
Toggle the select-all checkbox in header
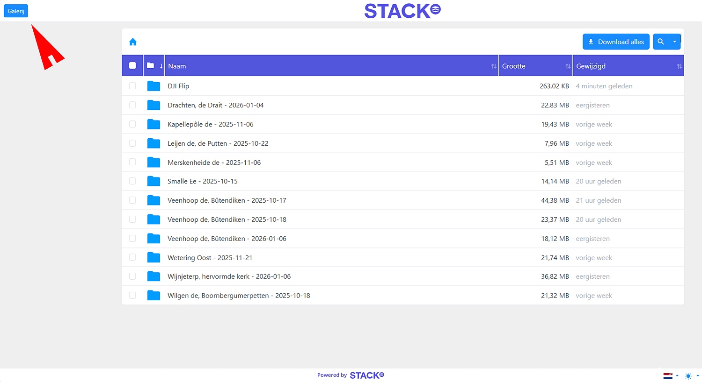(132, 66)
